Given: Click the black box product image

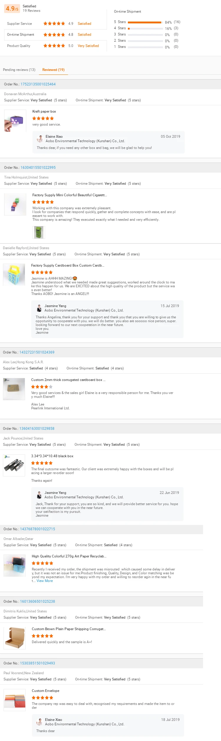Looking at the screenshot, I should click(14, 465).
